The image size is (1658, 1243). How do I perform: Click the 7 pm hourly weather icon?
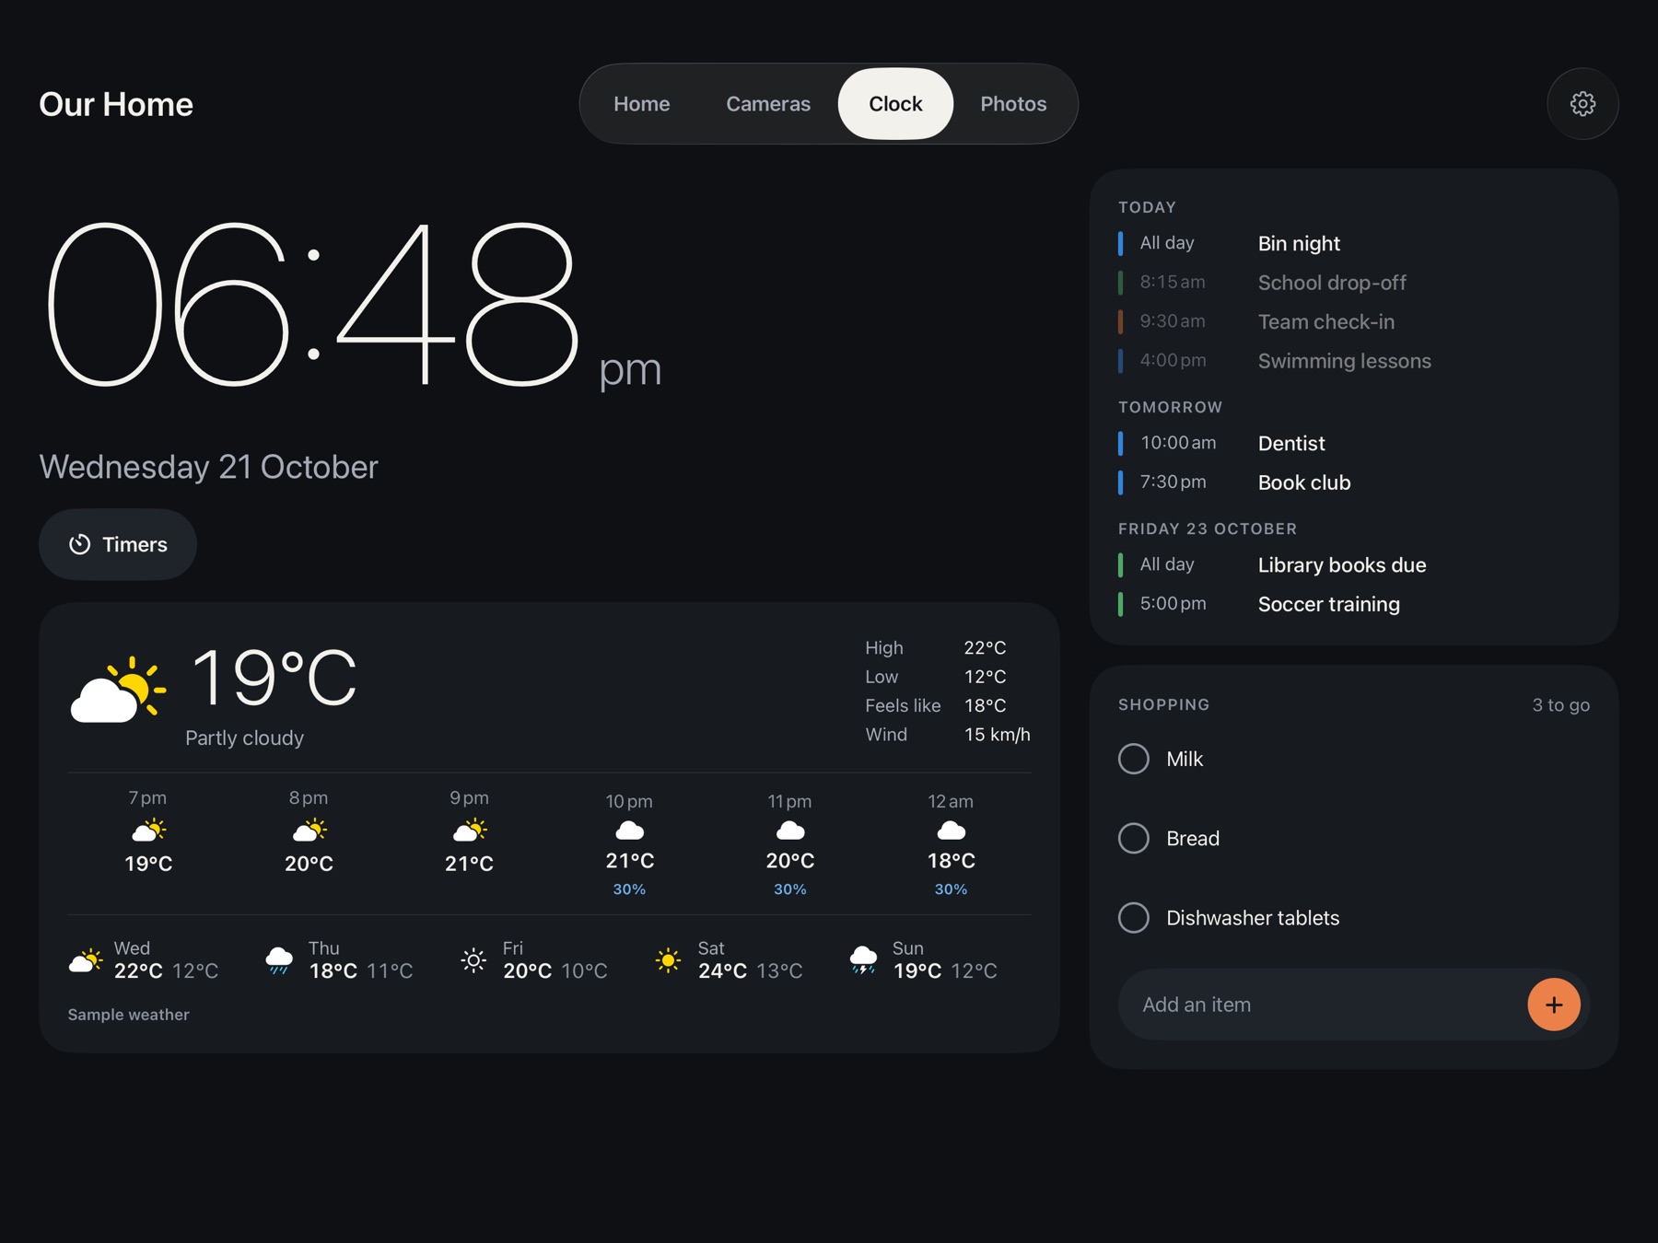(x=148, y=831)
